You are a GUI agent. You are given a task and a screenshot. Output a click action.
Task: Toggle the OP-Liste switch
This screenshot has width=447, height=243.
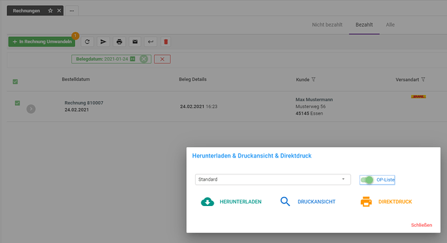pyautogui.click(x=367, y=179)
